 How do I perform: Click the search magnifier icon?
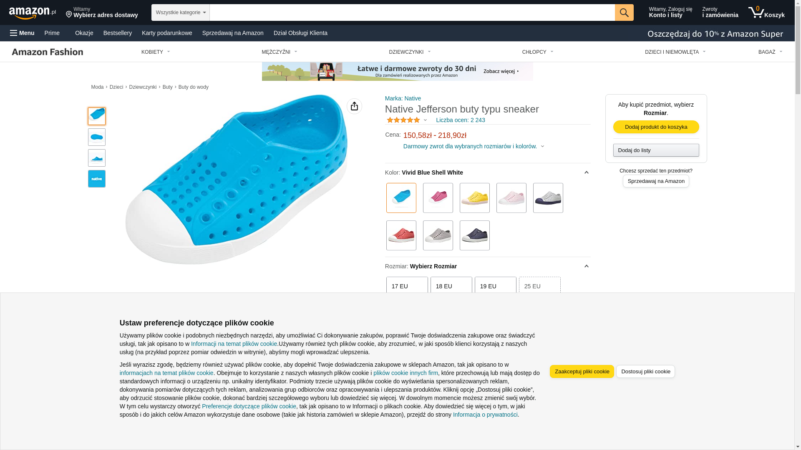(624, 12)
